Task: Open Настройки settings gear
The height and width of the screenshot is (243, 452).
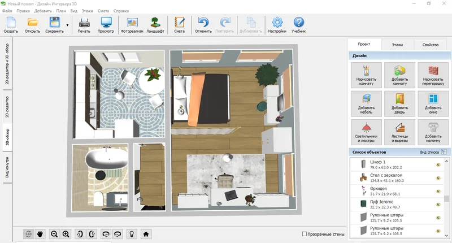Action: click(277, 25)
